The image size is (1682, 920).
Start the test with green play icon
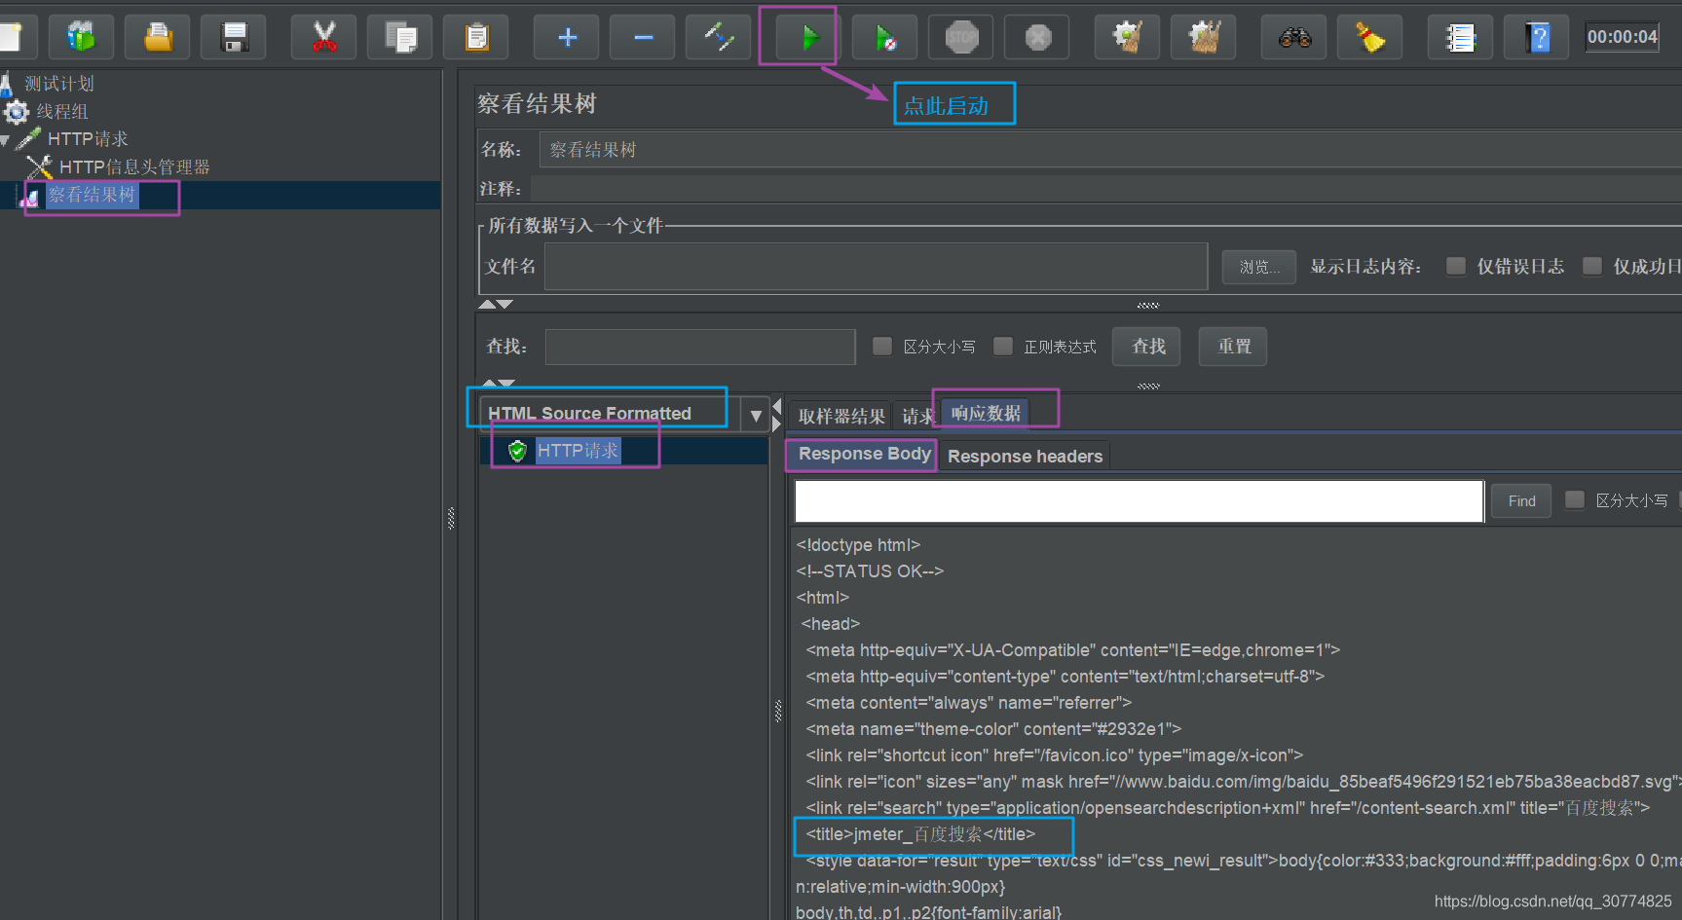(x=808, y=38)
